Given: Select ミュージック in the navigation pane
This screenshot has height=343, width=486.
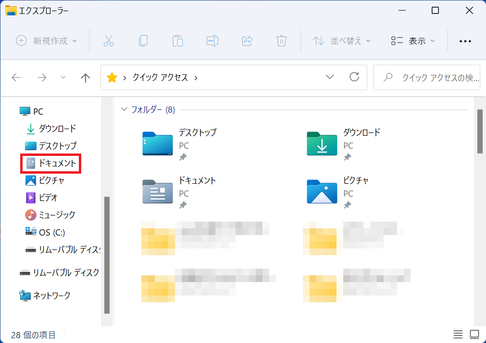Looking at the screenshot, I should coord(50,215).
